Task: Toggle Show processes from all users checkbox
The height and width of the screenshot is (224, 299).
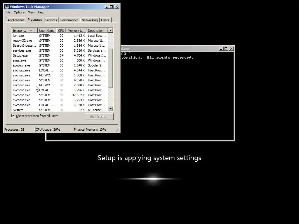Action: click(13, 116)
